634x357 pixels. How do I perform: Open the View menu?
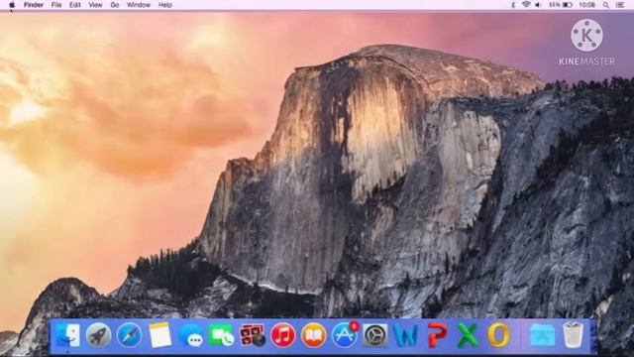point(95,5)
